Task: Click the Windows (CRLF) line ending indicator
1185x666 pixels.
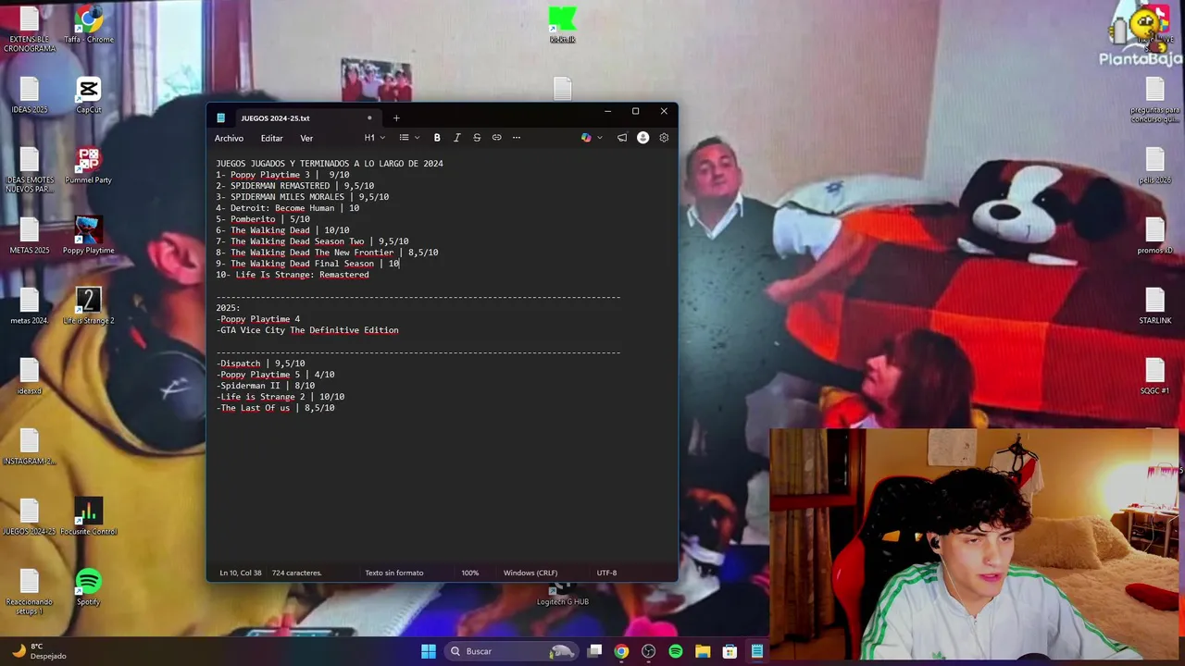Action: point(530,573)
